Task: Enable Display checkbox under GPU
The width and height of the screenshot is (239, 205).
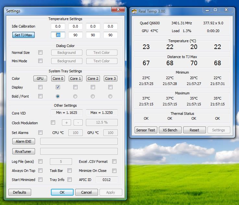Action: pos(41,87)
